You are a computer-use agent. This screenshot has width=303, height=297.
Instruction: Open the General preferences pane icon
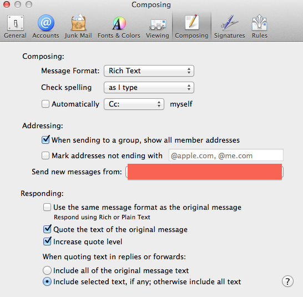coord(16,23)
